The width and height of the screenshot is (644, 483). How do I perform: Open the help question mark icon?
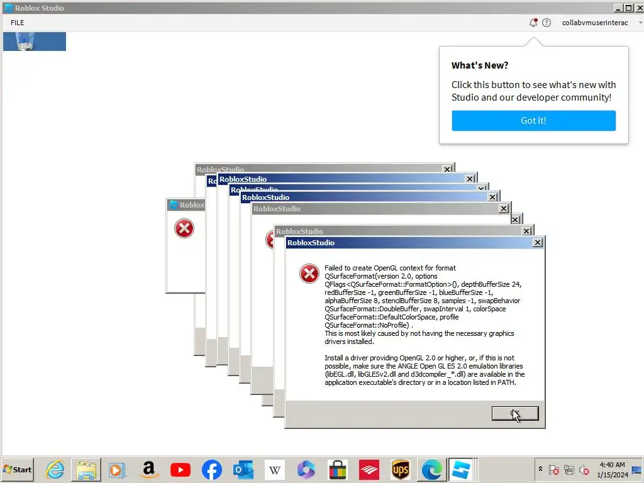point(547,23)
